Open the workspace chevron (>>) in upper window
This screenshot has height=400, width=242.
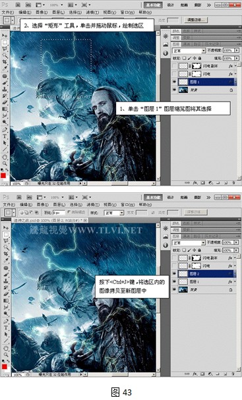click(208, 5)
